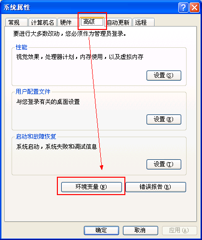Switch to the 常规 tab

coord(16,22)
